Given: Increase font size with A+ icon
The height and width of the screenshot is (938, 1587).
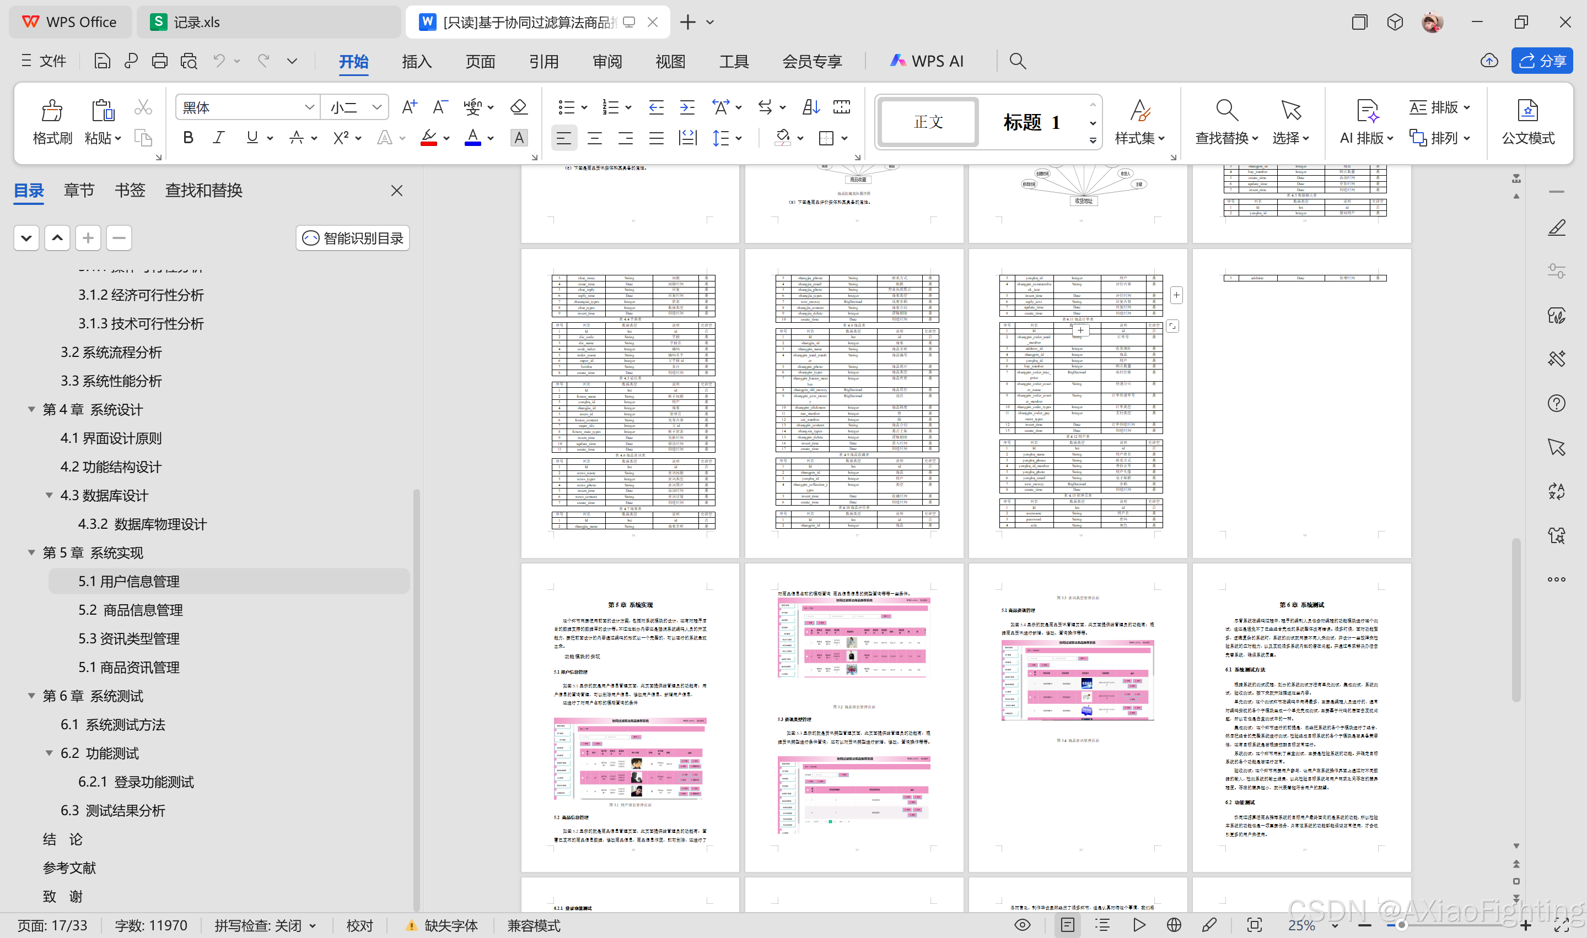Looking at the screenshot, I should [x=409, y=107].
